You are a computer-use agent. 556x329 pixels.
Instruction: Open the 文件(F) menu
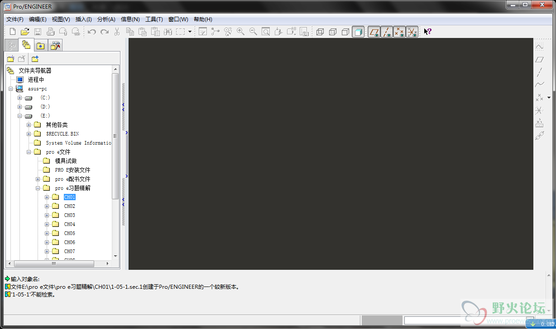pos(14,19)
